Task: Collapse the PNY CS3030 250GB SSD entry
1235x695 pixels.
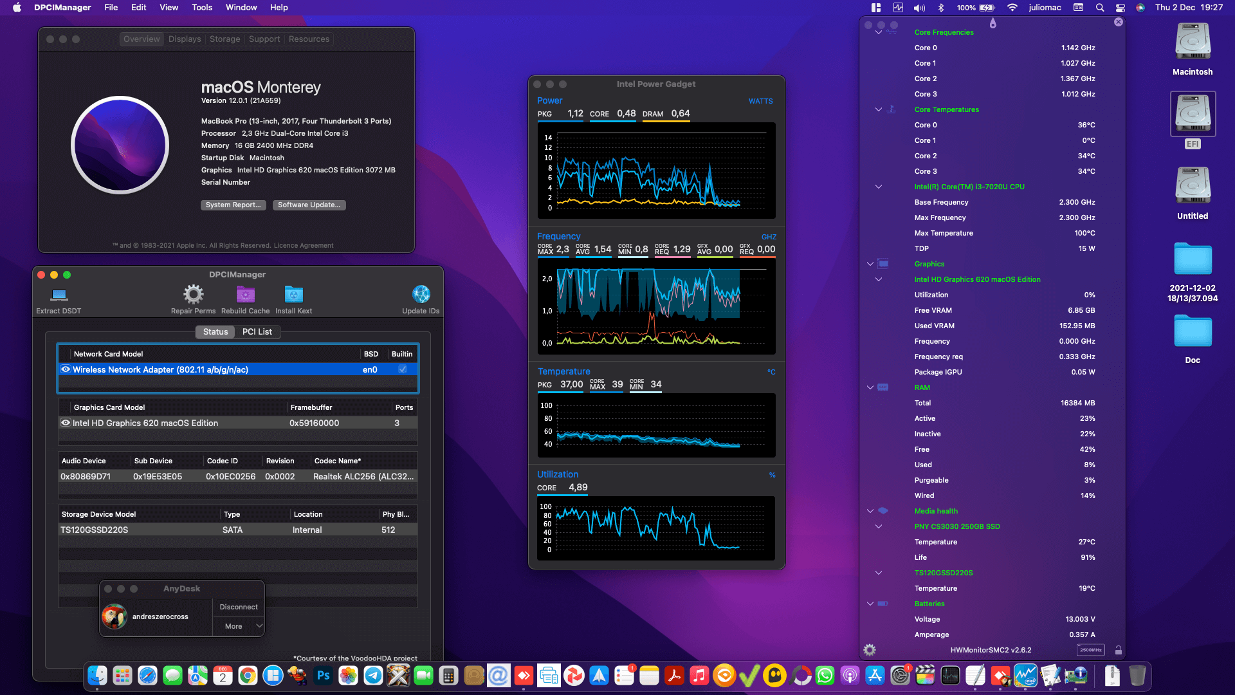Action: 879,526
